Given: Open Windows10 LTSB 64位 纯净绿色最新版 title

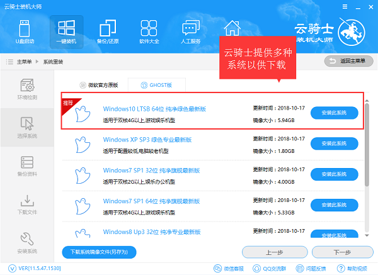Looking at the screenshot, I should (x=154, y=109).
